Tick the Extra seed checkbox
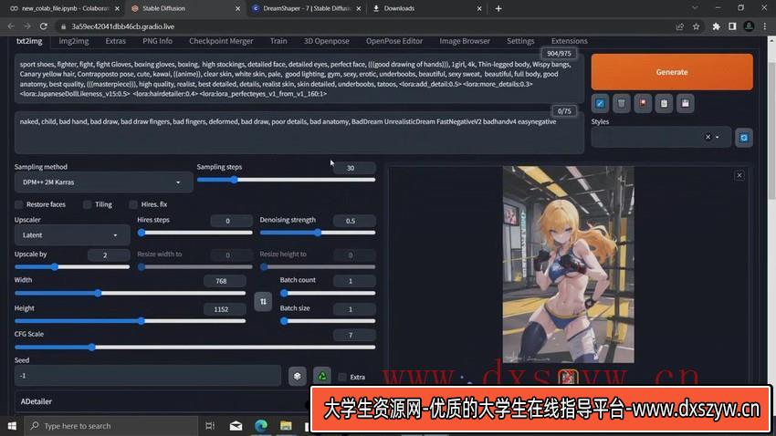 pyautogui.click(x=342, y=377)
